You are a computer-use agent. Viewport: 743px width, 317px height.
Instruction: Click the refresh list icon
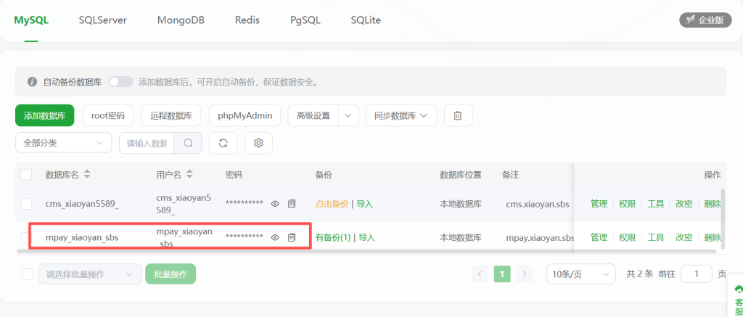tap(223, 143)
